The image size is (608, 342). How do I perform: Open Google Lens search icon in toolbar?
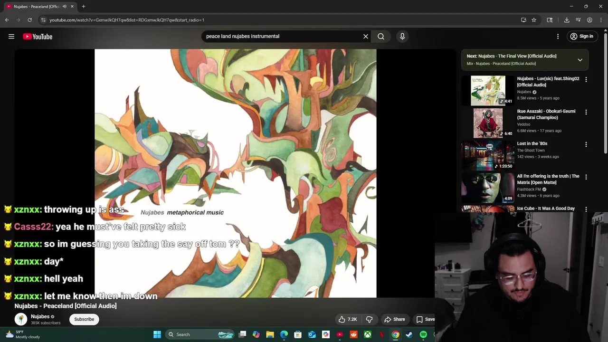tap(550, 20)
